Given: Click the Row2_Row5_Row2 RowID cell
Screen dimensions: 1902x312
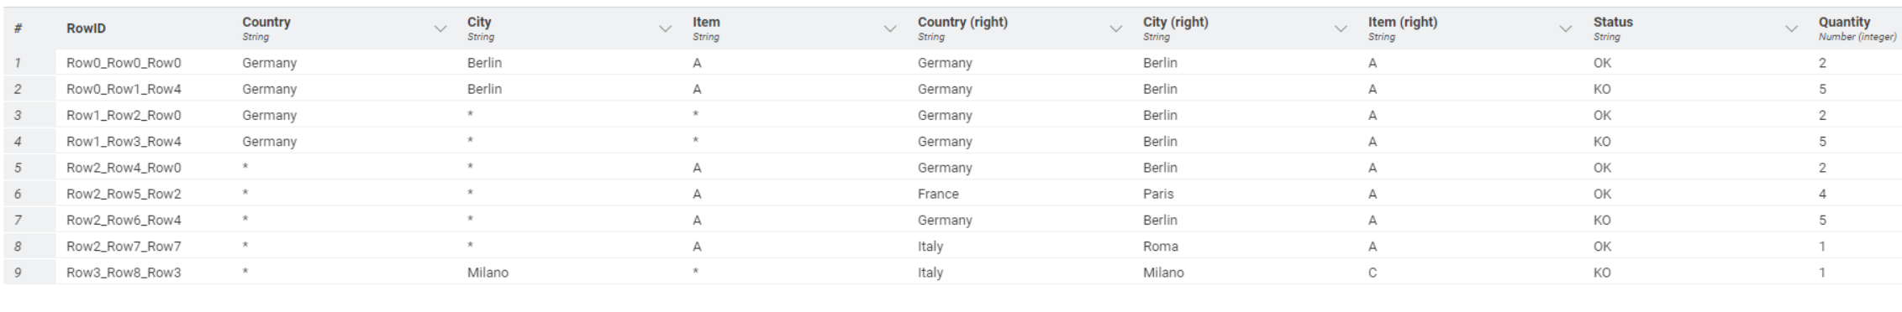Looking at the screenshot, I should coord(124,194).
